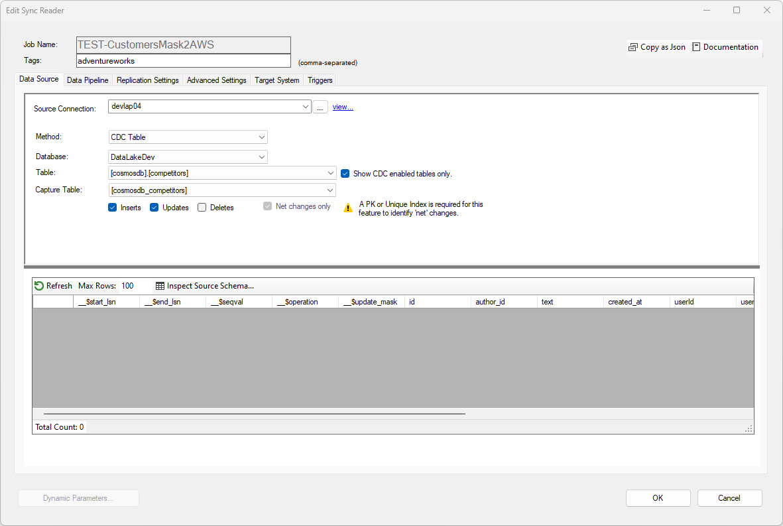
Task: Click the row selector header cell
Action: click(53, 302)
